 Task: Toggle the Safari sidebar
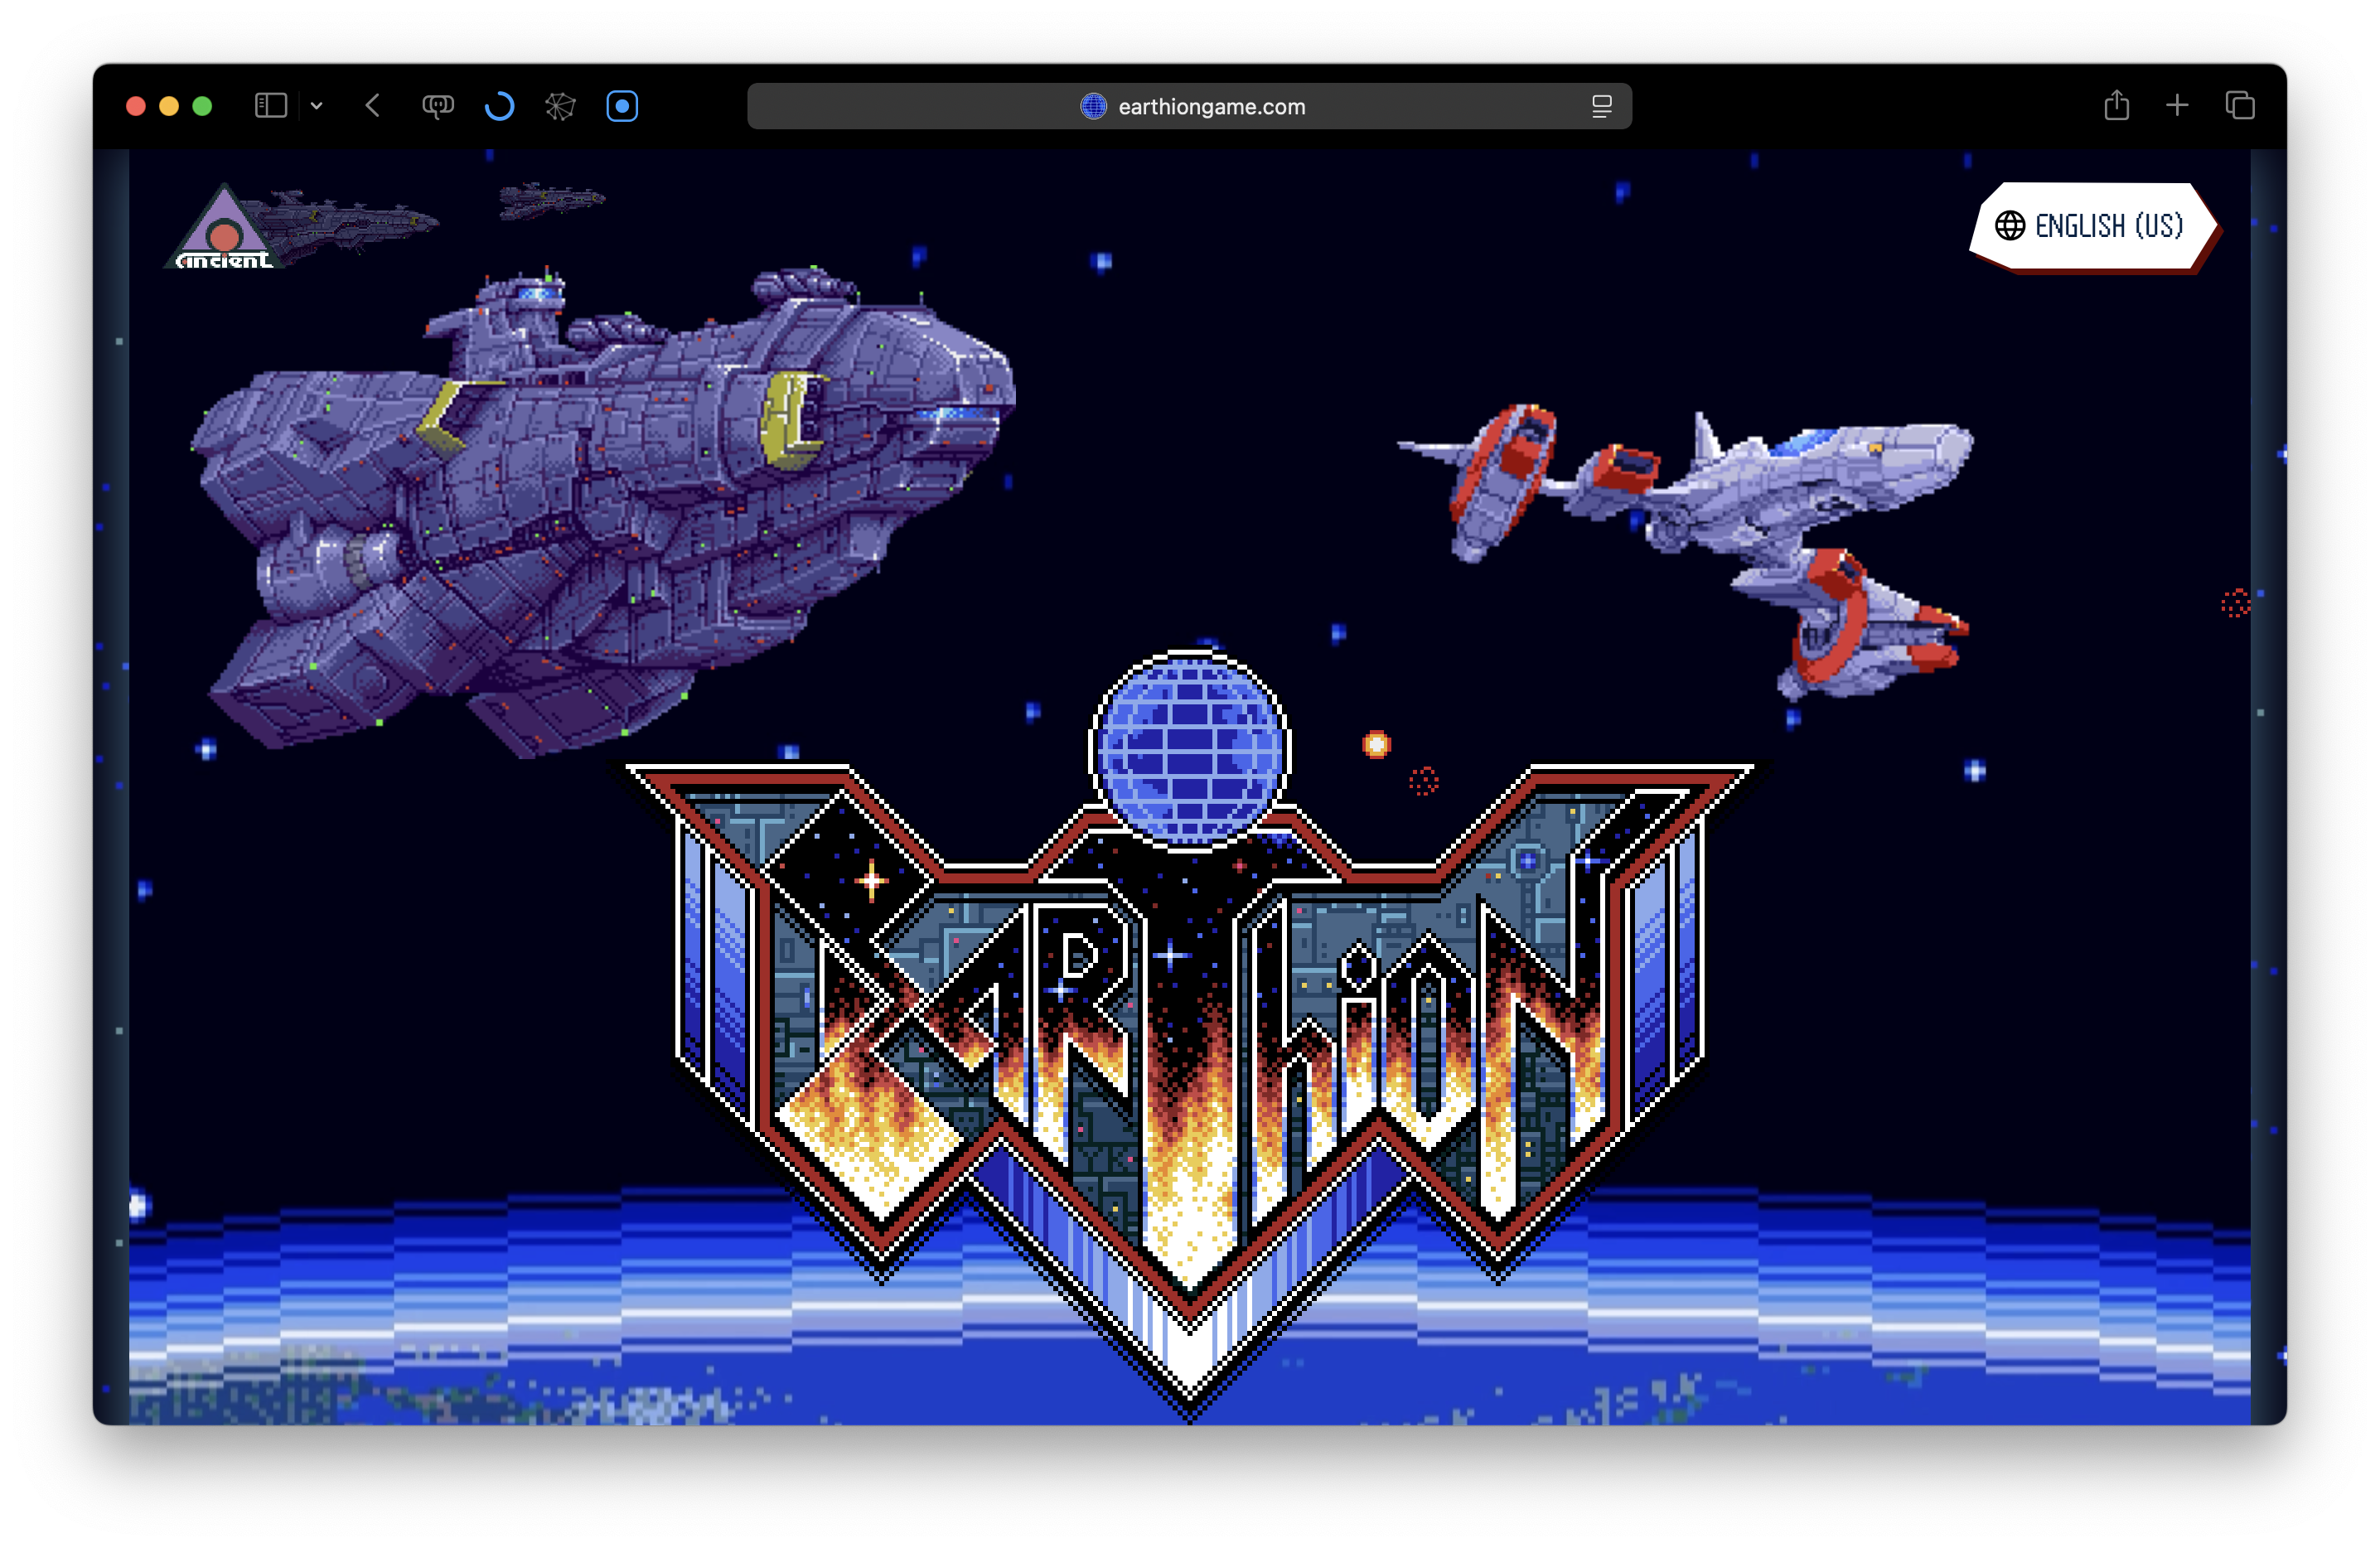coord(271,106)
